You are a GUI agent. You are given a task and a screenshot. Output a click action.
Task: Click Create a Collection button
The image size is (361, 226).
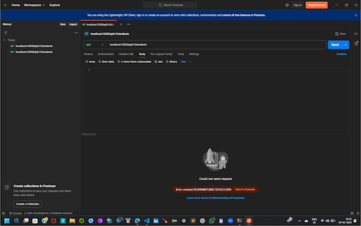(28, 204)
